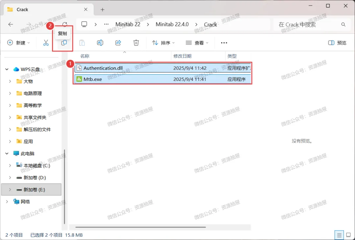Go forward with the right arrow
The width and height of the screenshot is (355, 240).
(29, 24)
